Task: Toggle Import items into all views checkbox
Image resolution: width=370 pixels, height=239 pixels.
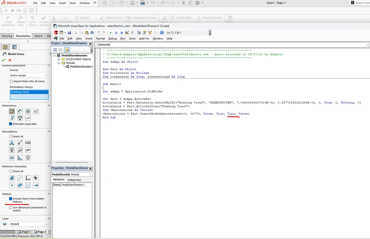Action: tap(11, 81)
